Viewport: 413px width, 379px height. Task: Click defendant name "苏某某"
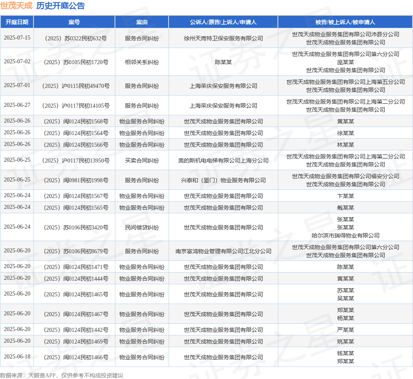(x=346, y=290)
